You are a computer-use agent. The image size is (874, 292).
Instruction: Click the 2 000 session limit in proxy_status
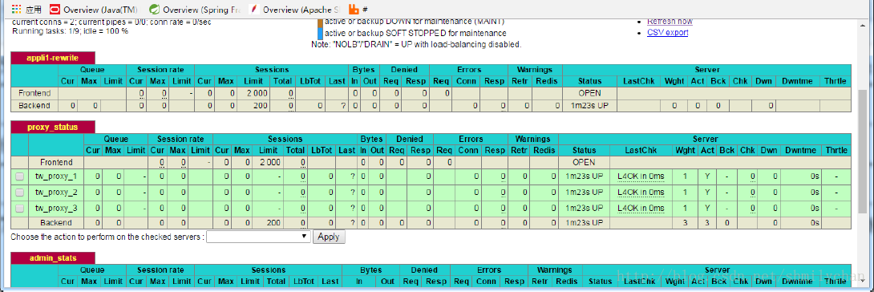(x=269, y=162)
